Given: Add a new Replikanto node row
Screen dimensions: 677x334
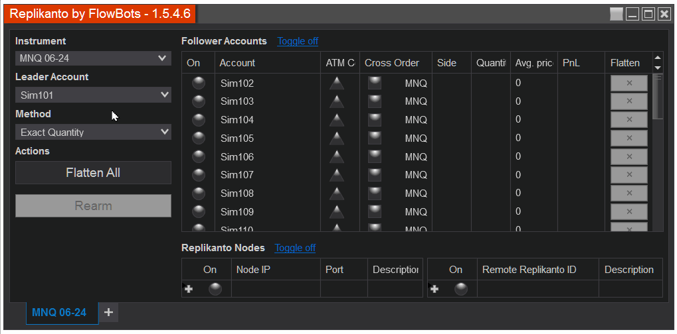Looking at the screenshot, I should 189,289.
